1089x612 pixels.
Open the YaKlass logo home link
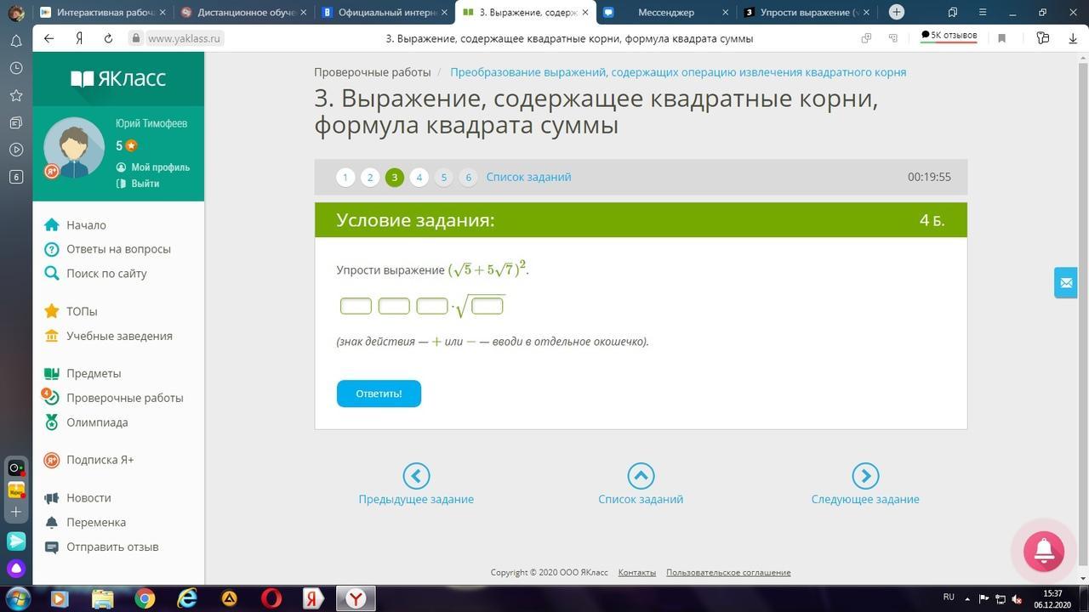118,79
